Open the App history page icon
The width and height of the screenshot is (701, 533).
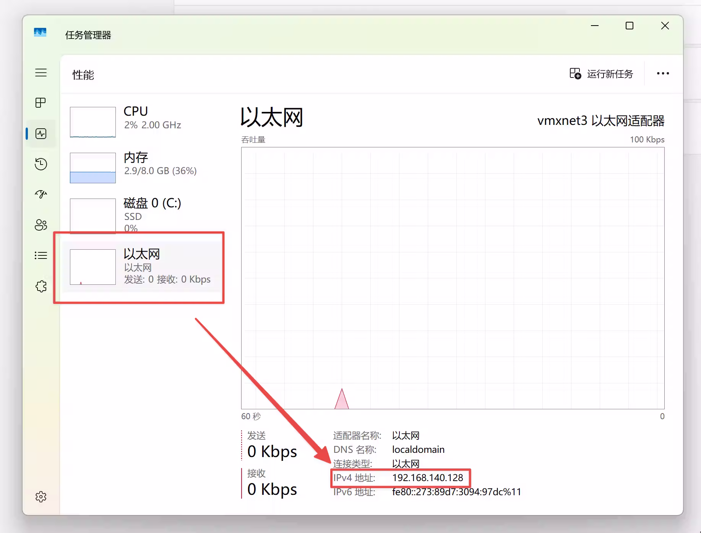41,164
